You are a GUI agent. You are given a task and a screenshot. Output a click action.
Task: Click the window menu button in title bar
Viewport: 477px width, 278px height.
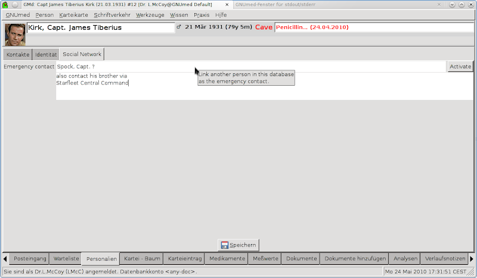pos(15,5)
